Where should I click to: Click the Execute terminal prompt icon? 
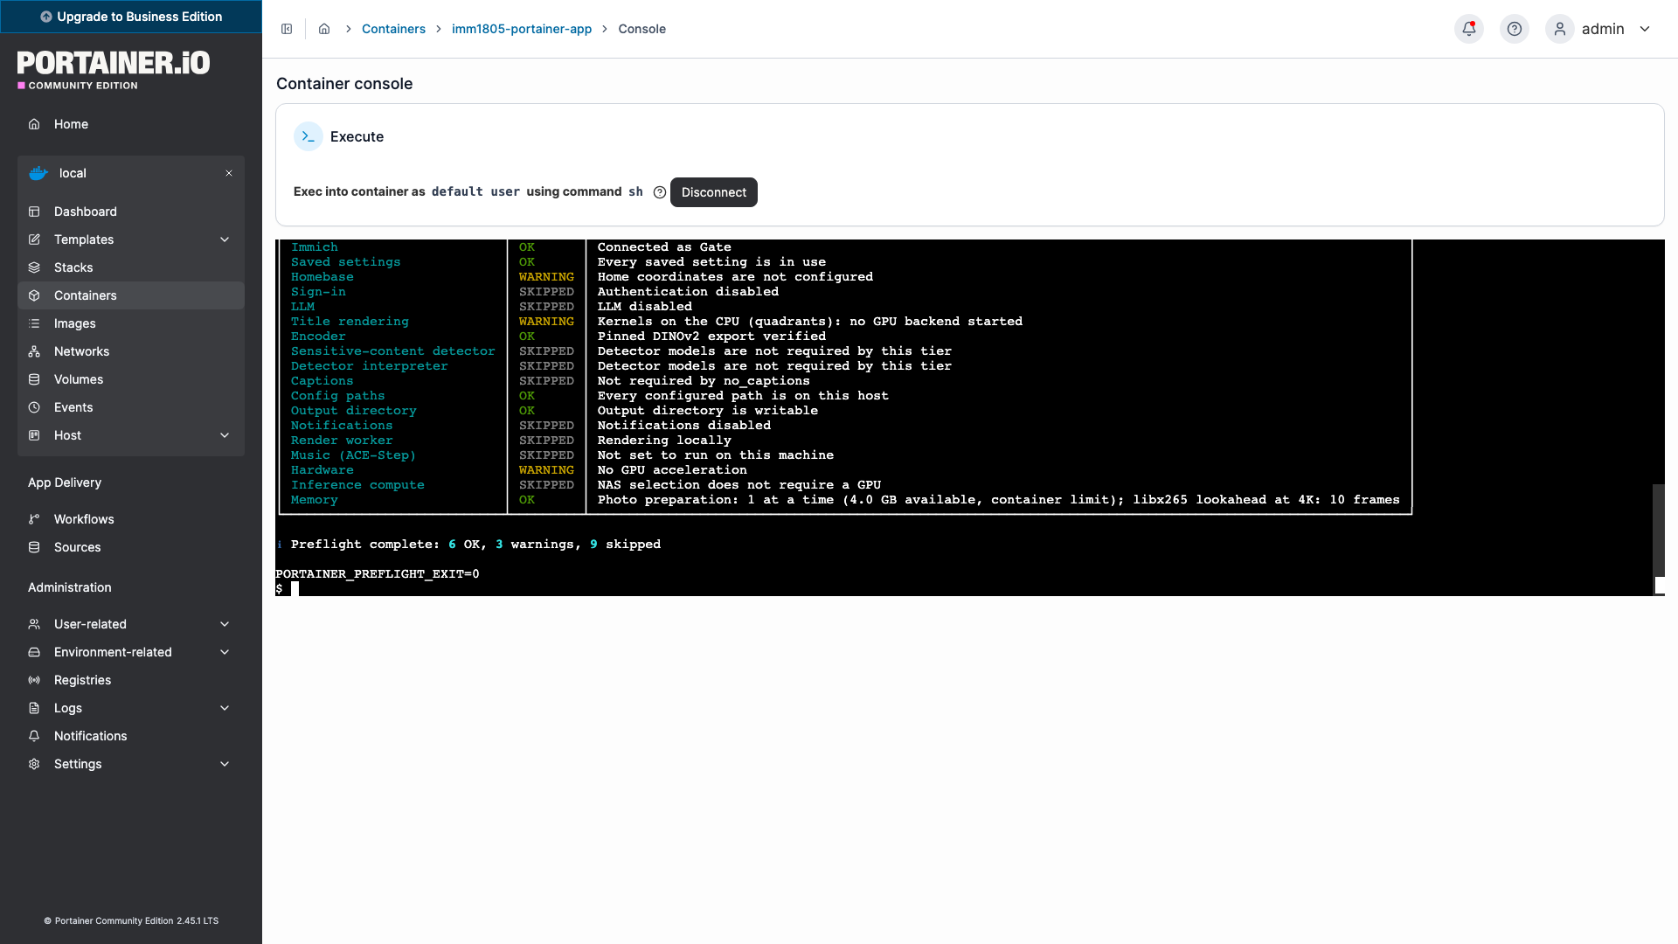coord(309,136)
